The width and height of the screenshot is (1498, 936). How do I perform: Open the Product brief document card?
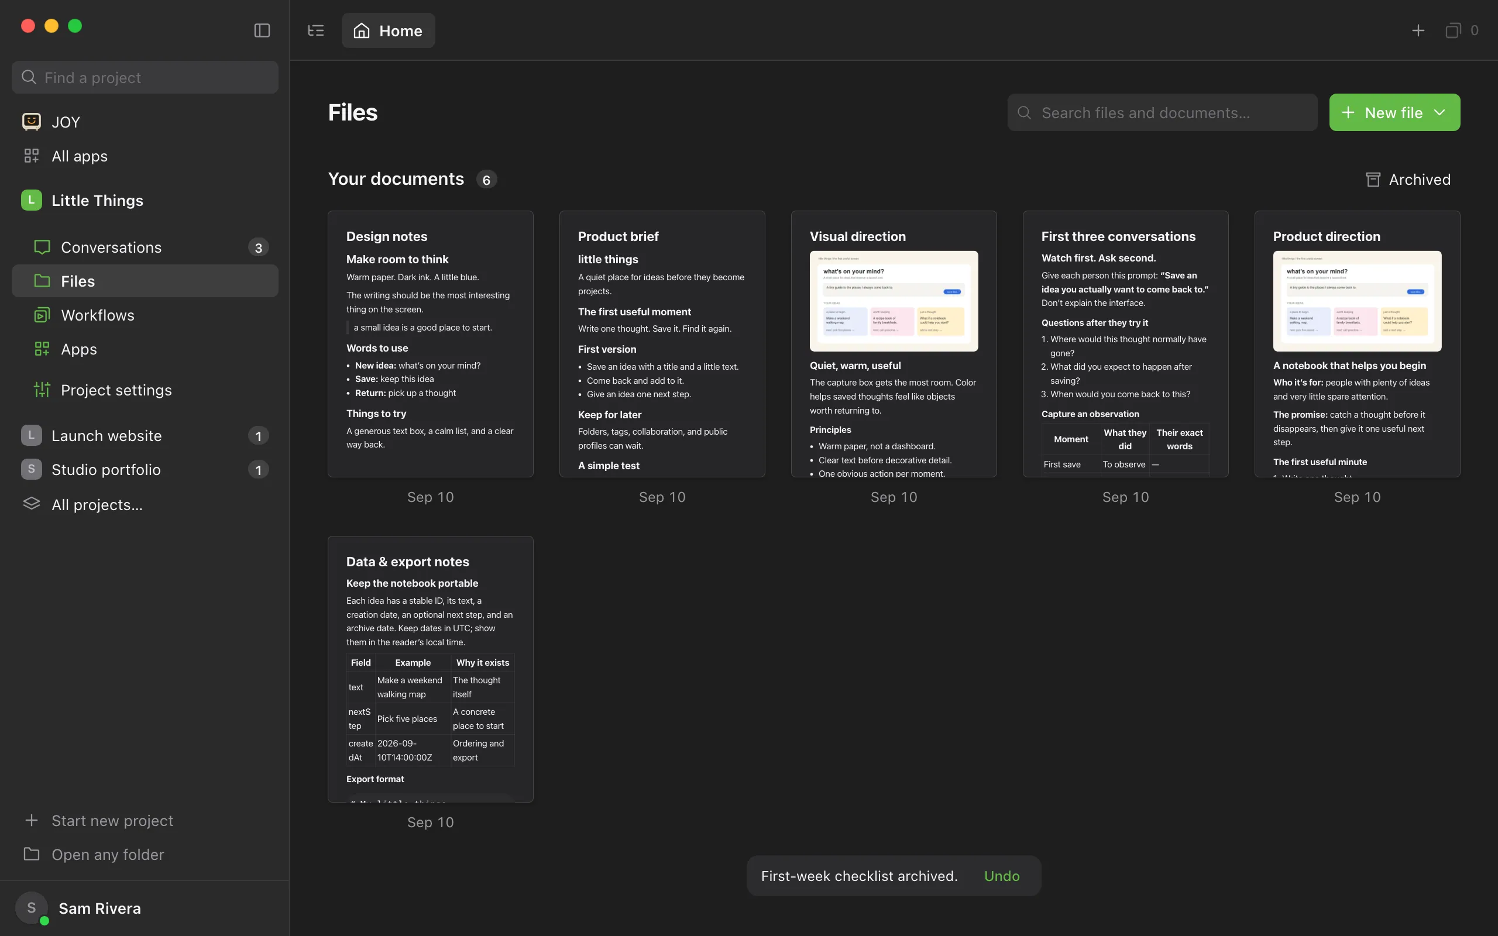click(662, 343)
